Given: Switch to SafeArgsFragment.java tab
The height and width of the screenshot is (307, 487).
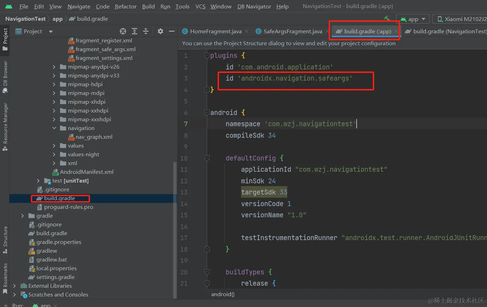Looking at the screenshot, I should 293,31.
